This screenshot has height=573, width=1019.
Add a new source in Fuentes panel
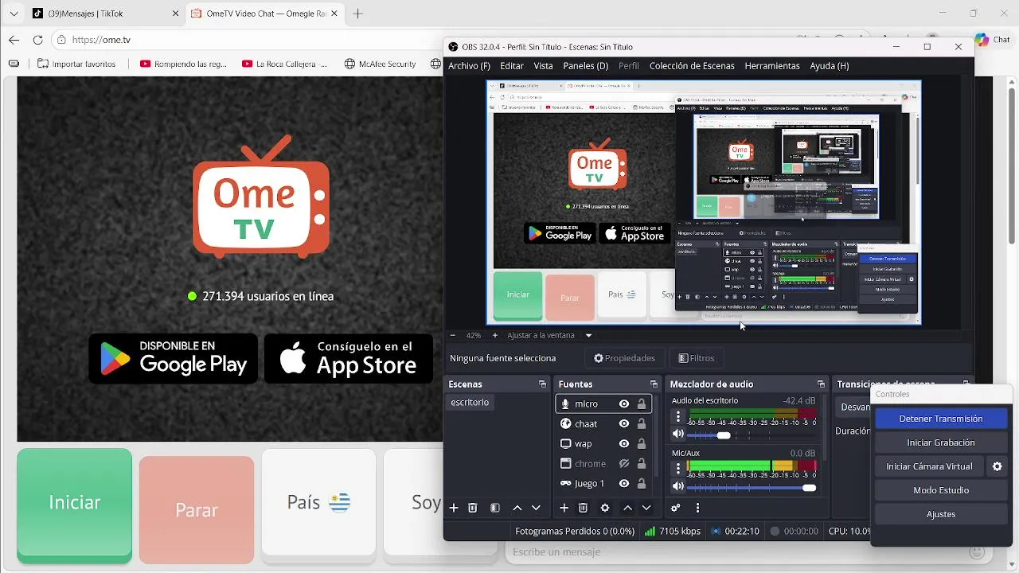(x=564, y=508)
